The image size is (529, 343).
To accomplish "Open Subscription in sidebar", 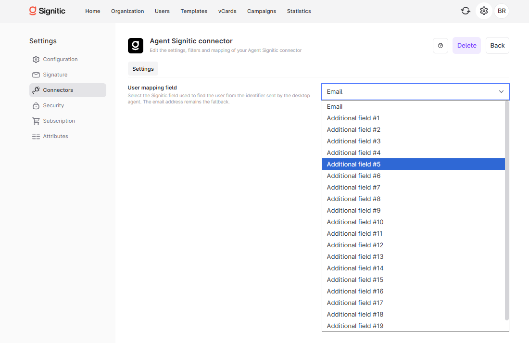I will (x=68, y=121).
